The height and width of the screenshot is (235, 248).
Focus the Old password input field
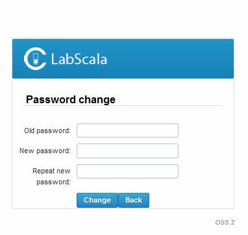pos(127,130)
